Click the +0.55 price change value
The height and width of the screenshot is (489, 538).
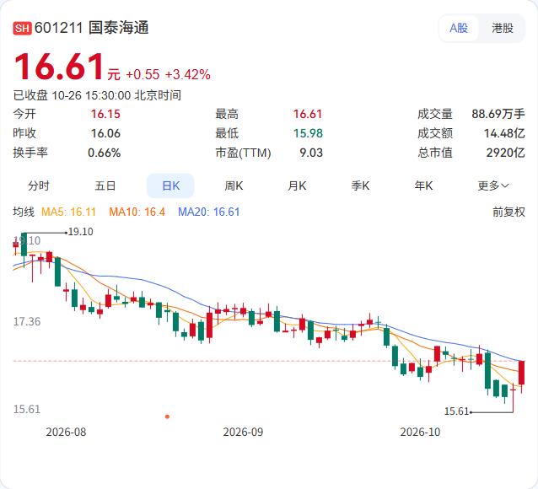coord(143,74)
